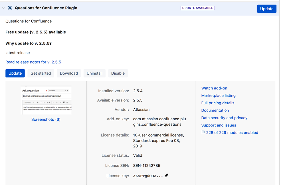
Task: Click the Watch add-on link
Action: click(x=214, y=88)
